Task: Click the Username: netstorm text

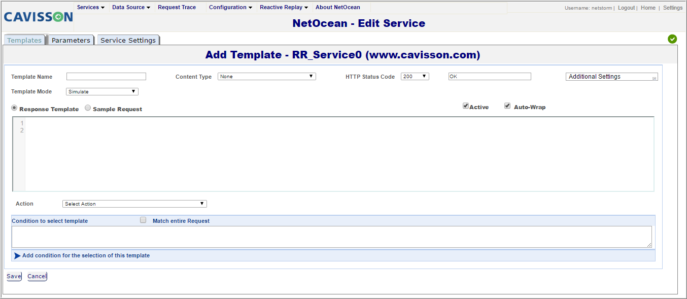Action: tap(588, 8)
